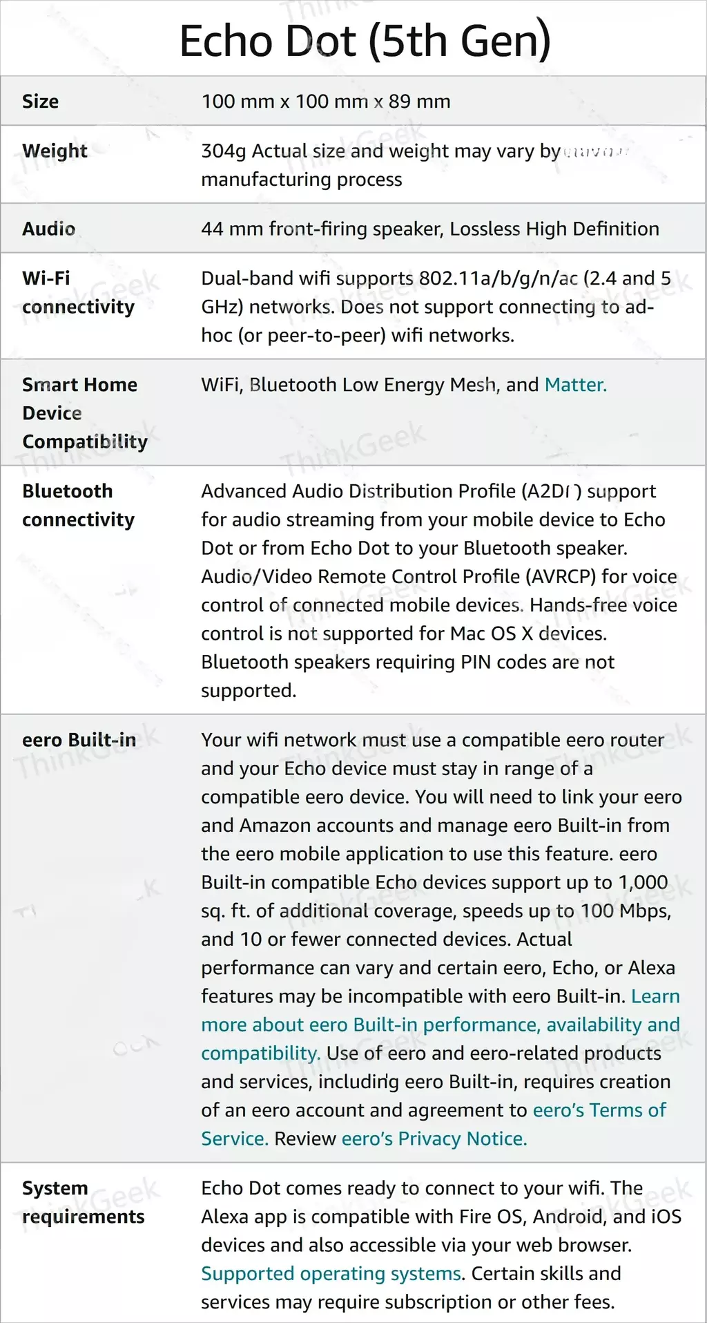707x1323 pixels.
Task: Open the Matter link
Action: coord(575,385)
